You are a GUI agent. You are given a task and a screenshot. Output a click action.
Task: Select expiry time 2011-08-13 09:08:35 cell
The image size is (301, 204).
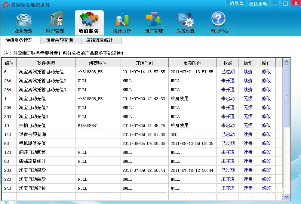click(x=192, y=143)
